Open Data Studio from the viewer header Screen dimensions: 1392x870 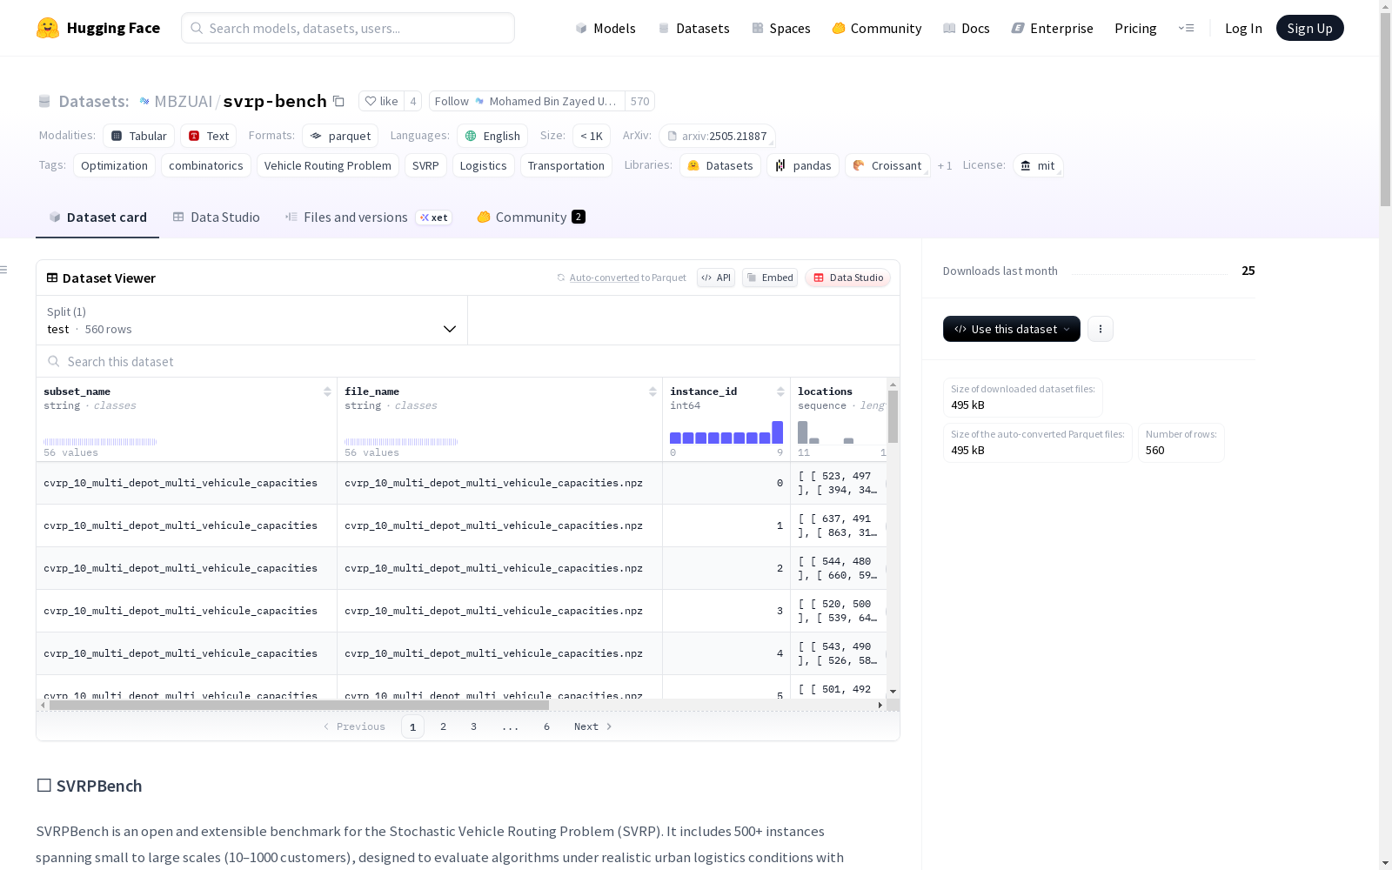coord(848,278)
